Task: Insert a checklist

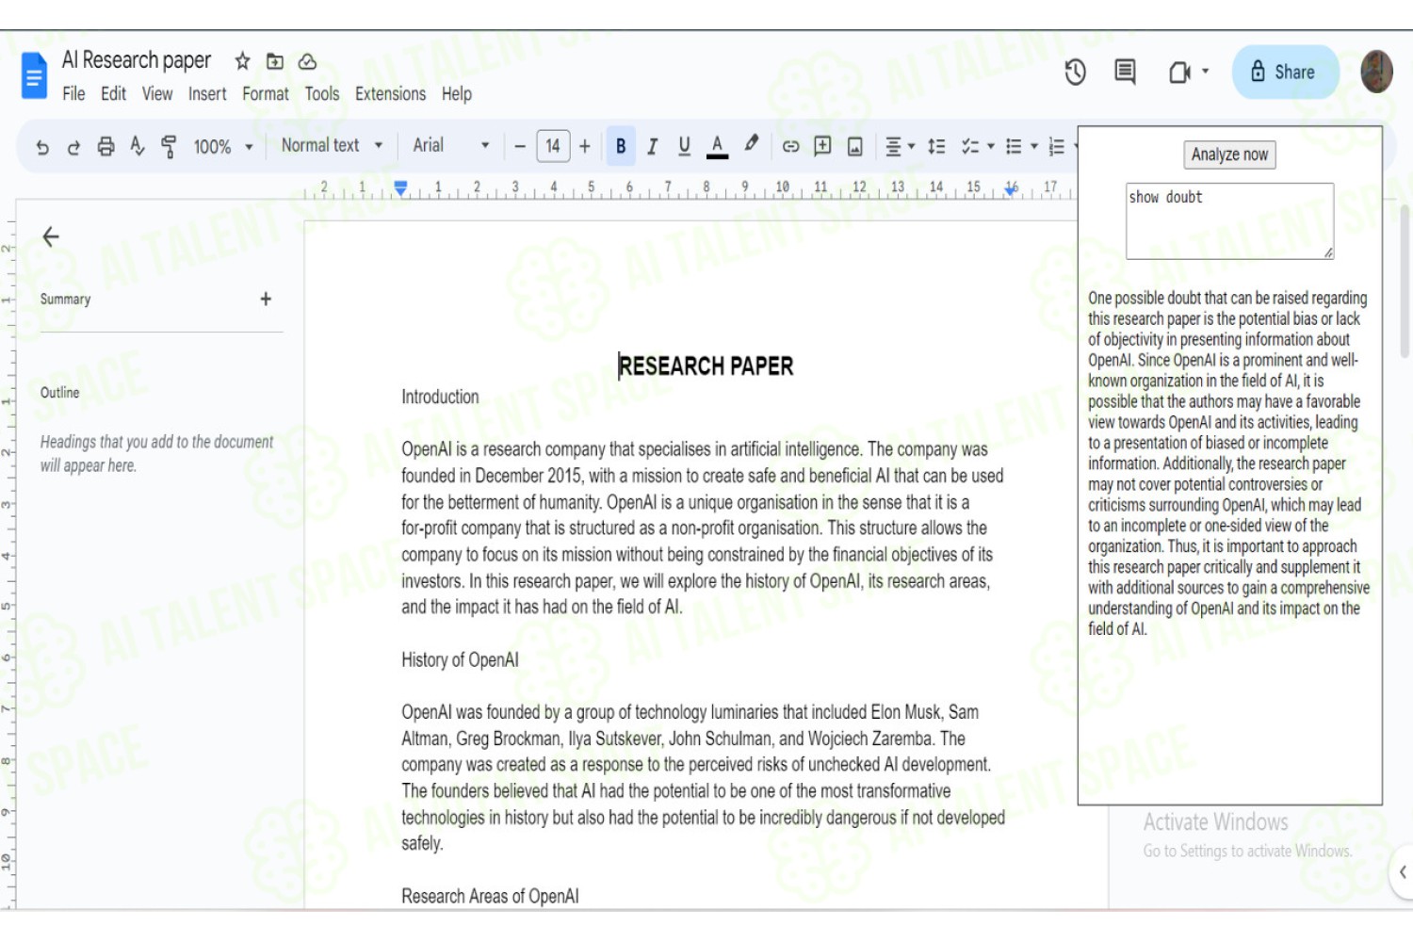Action: [x=970, y=146]
